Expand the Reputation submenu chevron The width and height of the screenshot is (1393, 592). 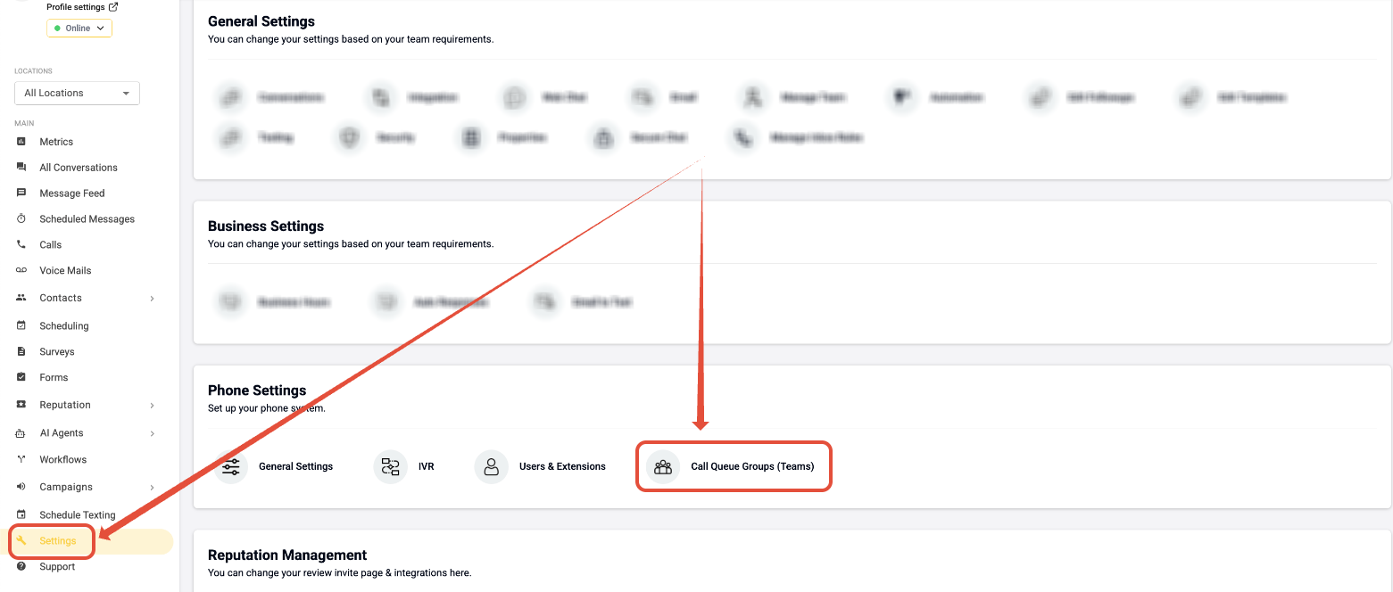(153, 406)
